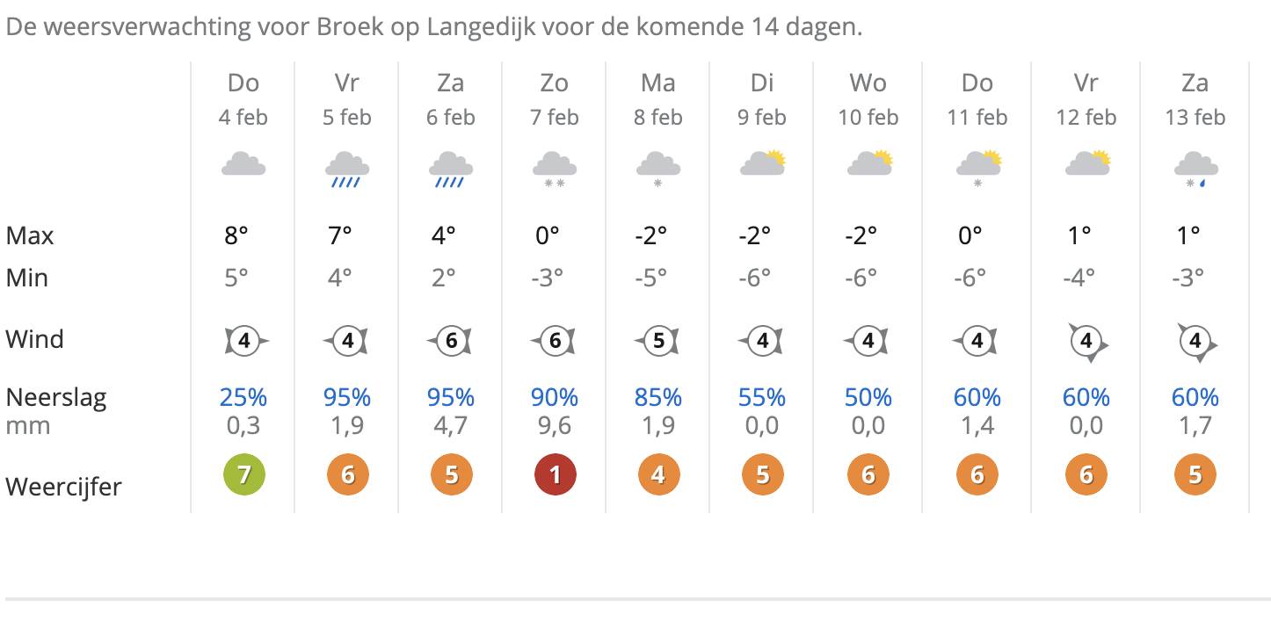Select the Zo 7 feb day column header
1271x622 pixels.
[555, 98]
